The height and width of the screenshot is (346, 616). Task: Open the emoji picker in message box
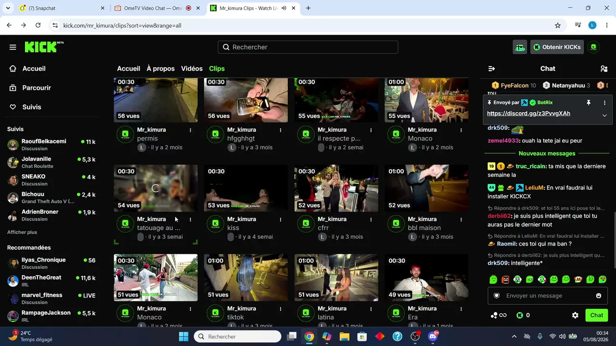(x=599, y=296)
